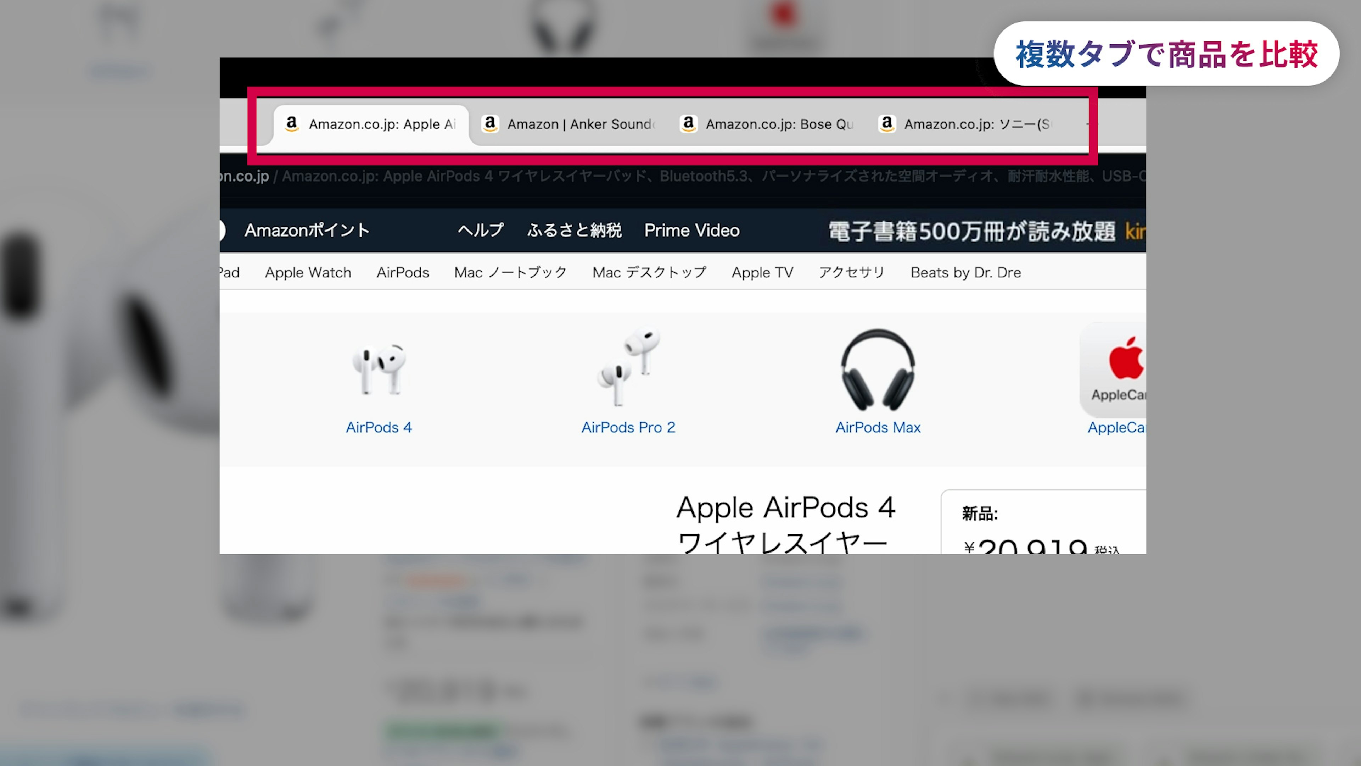
Task: Click the AirPods 4 product image
Action: pyautogui.click(x=379, y=370)
